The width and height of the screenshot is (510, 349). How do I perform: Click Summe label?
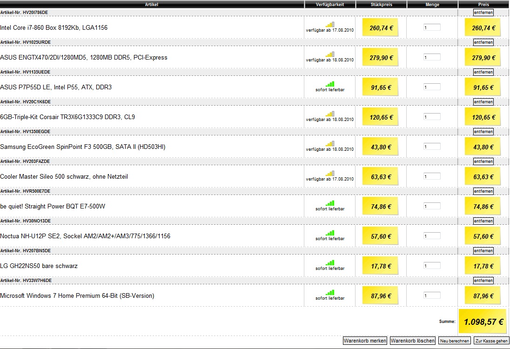(x=447, y=322)
